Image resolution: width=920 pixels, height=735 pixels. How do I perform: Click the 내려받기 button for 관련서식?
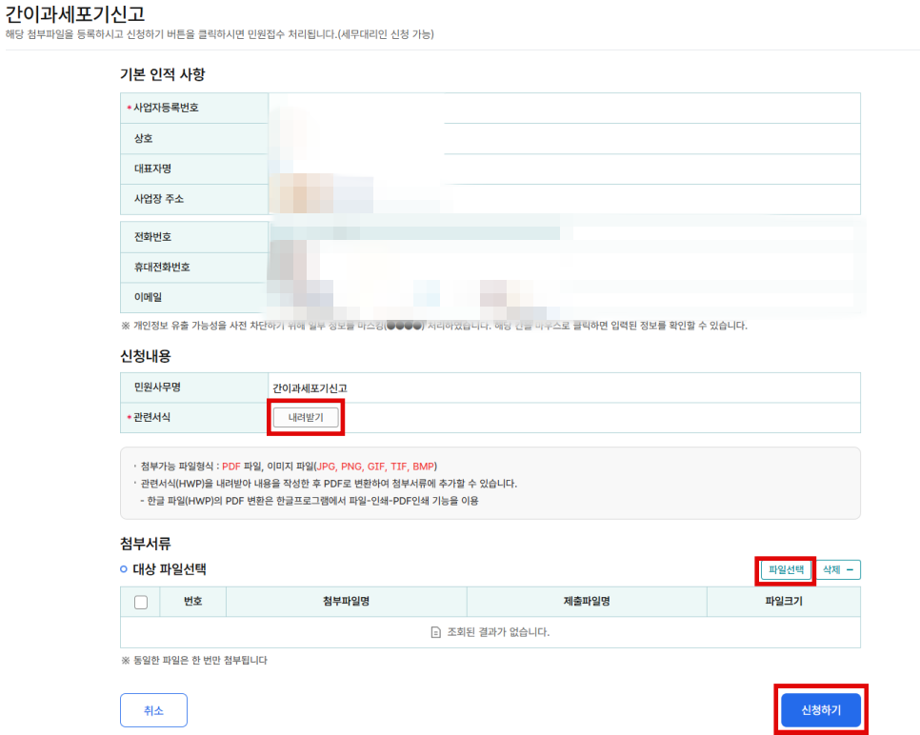(306, 417)
